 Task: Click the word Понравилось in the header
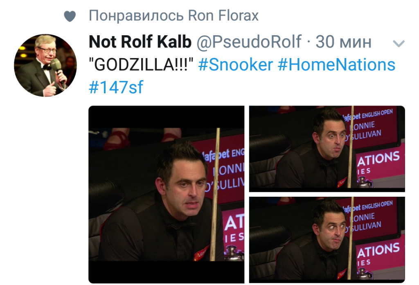[x=136, y=16]
